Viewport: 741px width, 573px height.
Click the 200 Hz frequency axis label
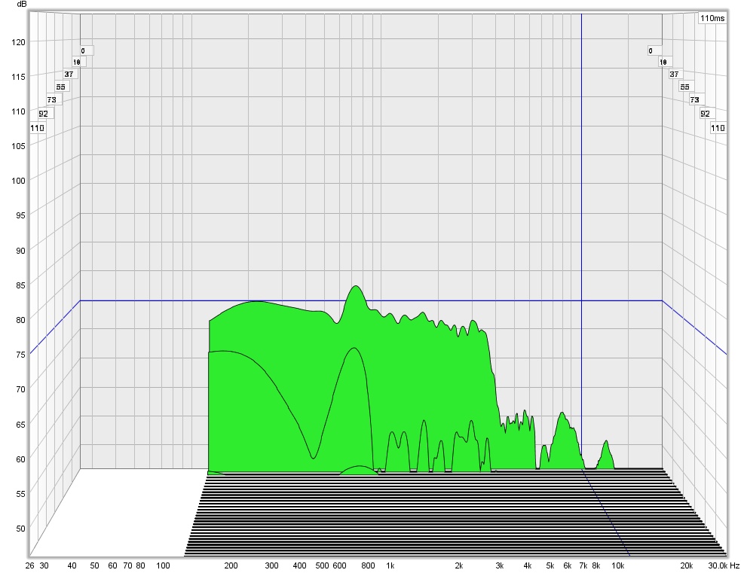coord(231,565)
